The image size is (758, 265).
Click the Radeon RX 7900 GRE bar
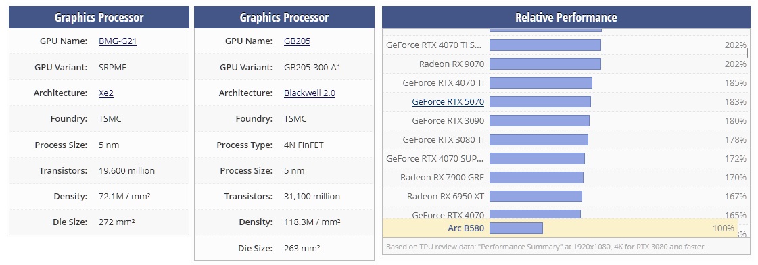point(536,178)
